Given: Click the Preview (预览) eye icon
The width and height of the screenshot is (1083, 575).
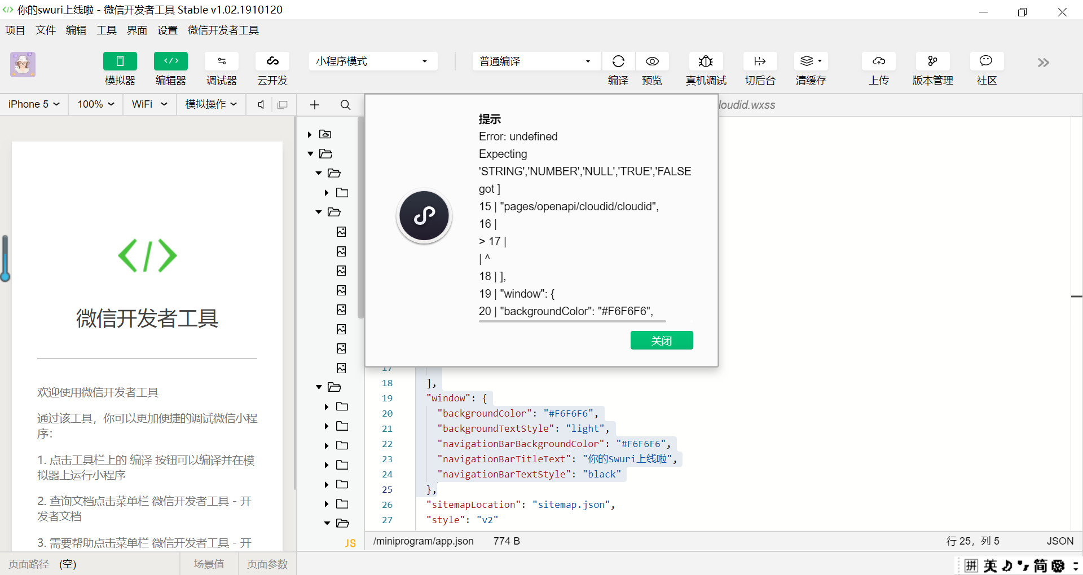Looking at the screenshot, I should click(x=652, y=61).
